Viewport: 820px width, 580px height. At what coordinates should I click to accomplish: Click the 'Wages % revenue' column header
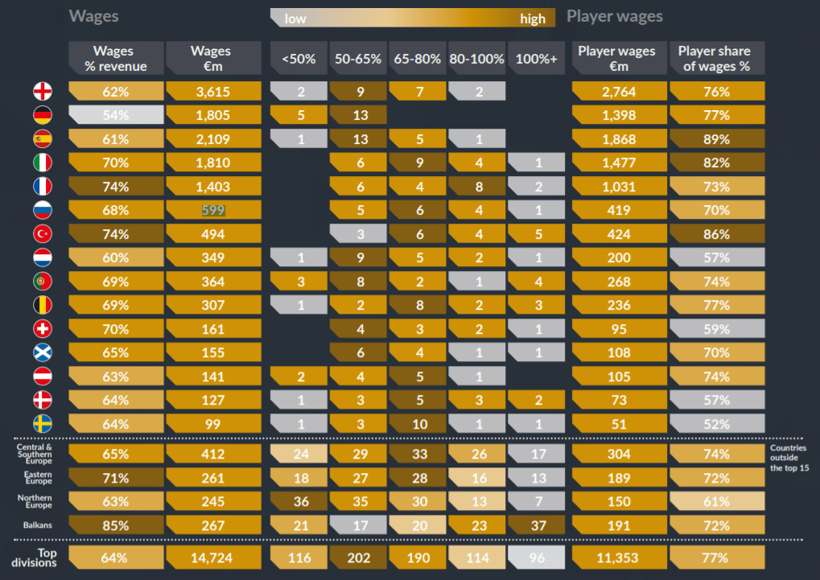(115, 59)
